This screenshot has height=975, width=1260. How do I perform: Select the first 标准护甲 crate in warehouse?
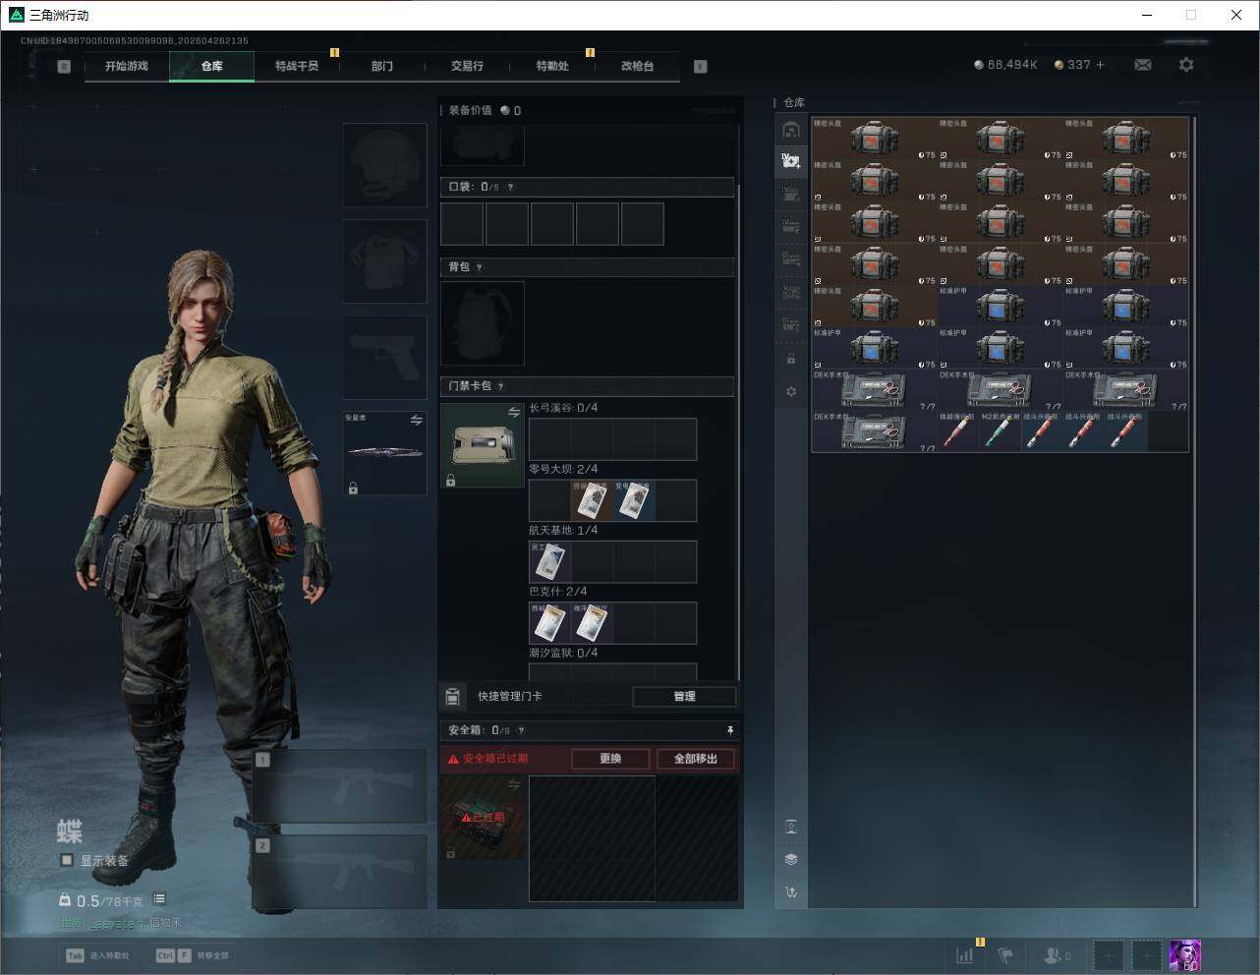(x=1001, y=307)
